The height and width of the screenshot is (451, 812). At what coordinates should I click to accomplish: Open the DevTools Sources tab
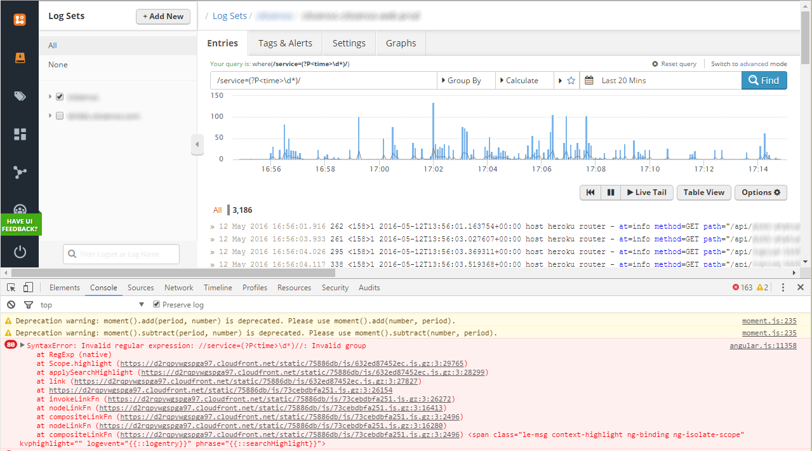tap(141, 288)
